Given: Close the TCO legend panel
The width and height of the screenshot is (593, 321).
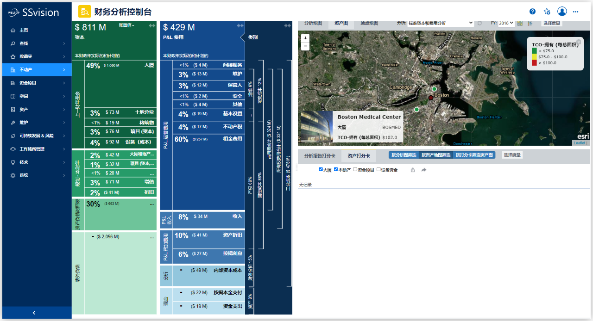Looking at the screenshot, I should coord(578,42).
